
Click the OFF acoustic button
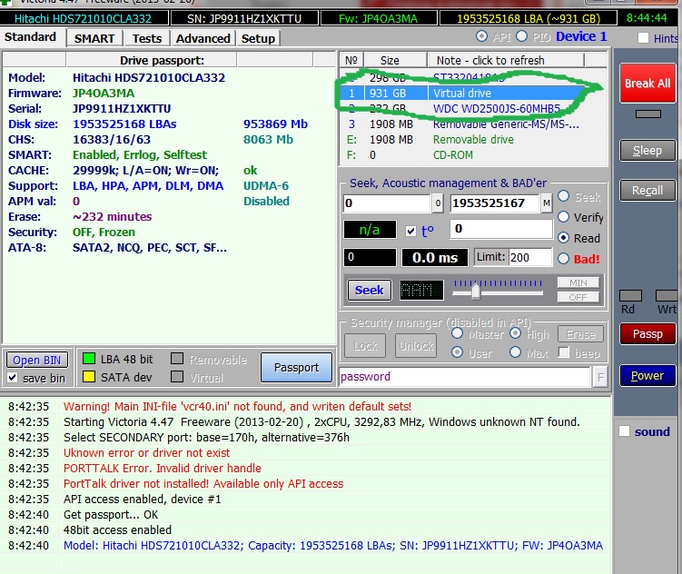click(x=578, y=297)
